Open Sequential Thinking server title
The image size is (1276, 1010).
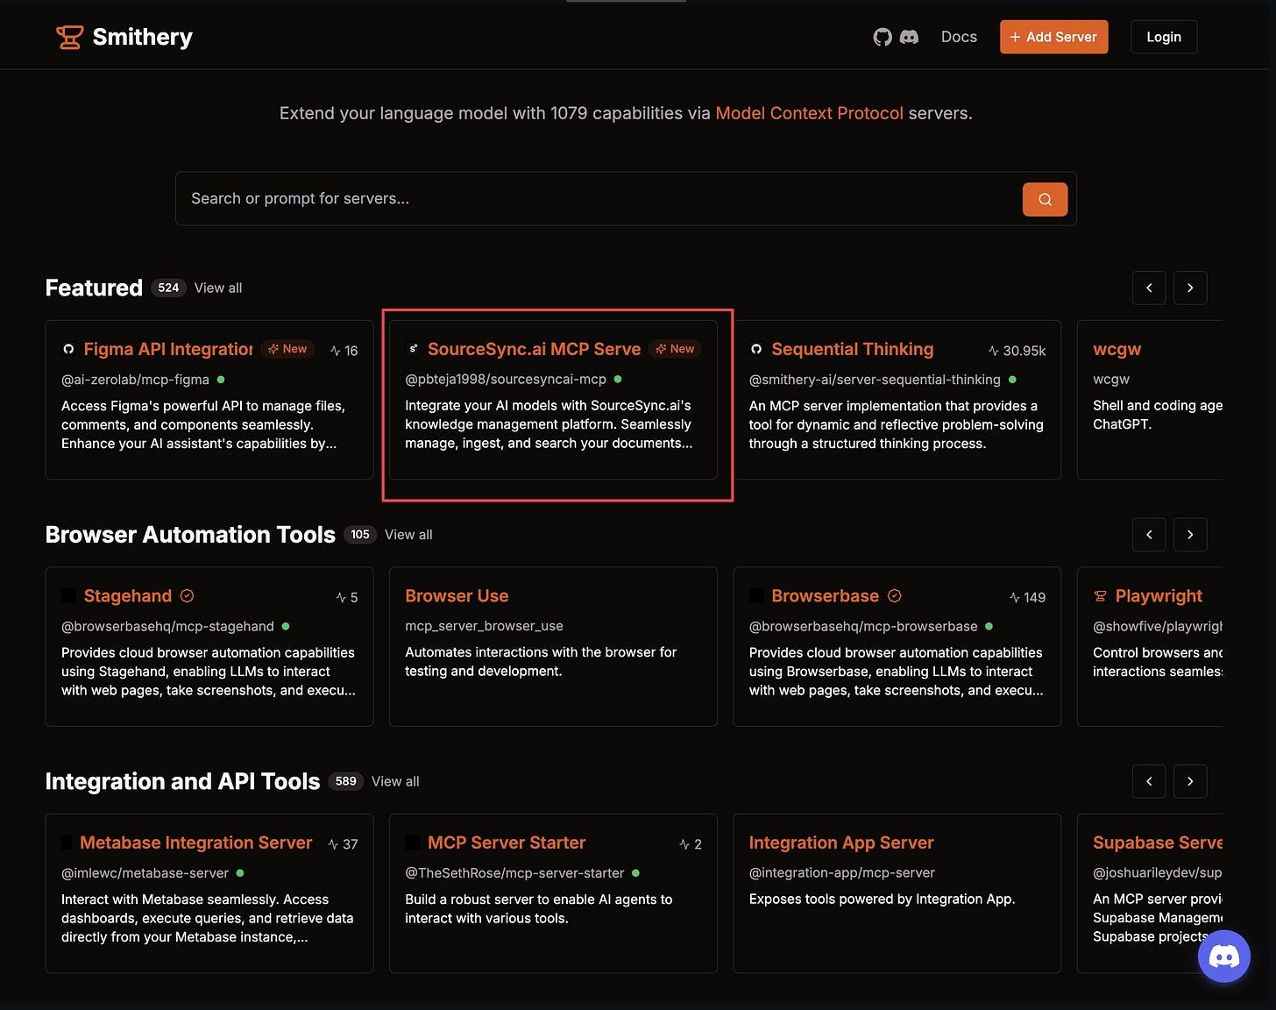click(853, 349)
